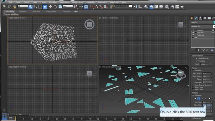Image resolution: width=215 pixels, height=121 pixels.
Task: Pick the Select and Scale tool
Action: coord(60,7)
